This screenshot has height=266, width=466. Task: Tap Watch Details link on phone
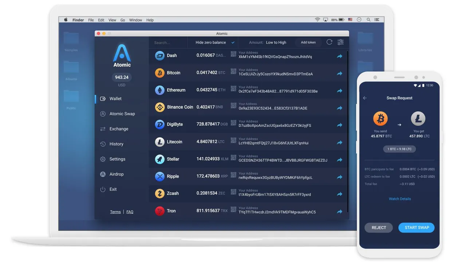pos(400,199)
